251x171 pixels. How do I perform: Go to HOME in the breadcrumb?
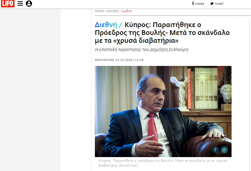click(x=99, y=11)
